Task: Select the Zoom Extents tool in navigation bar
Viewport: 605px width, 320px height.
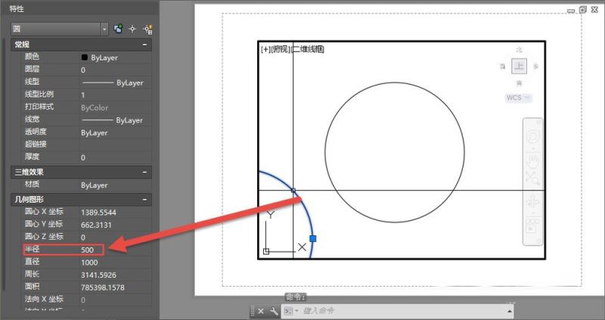Action: (532, 178)
